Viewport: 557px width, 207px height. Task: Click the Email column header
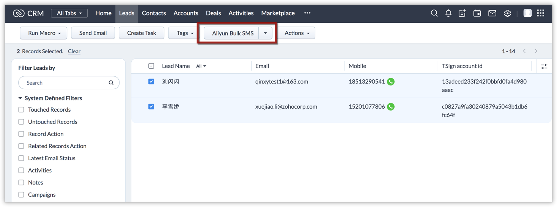262,66
